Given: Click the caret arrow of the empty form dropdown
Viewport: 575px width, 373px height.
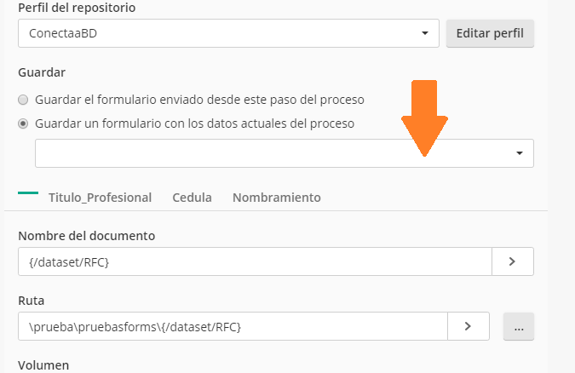Looking at the screenshot, I should 520,153.
